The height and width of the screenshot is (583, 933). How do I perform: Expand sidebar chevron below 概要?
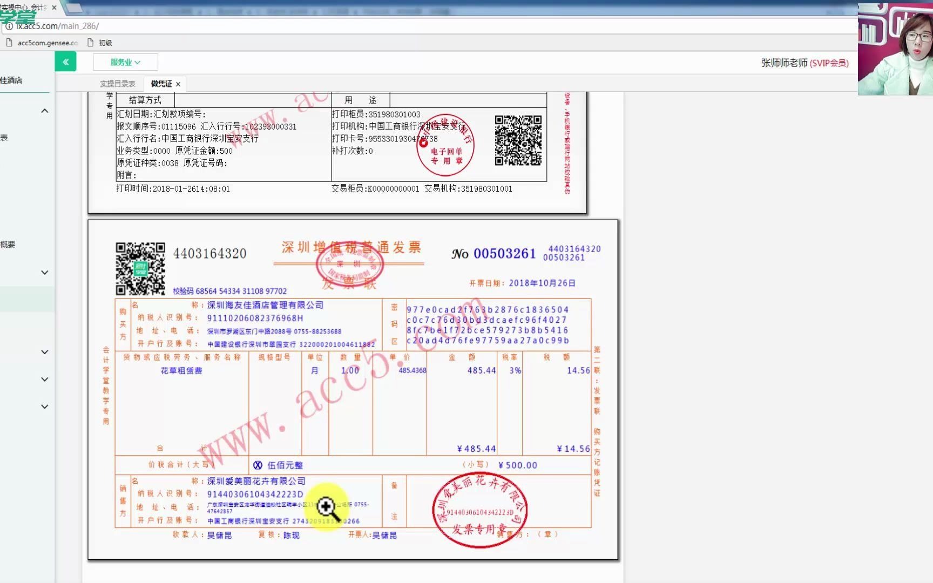click(45, 273)
